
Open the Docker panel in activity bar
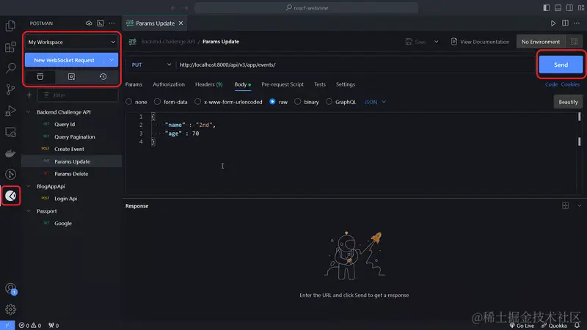[x=10, y=153]
